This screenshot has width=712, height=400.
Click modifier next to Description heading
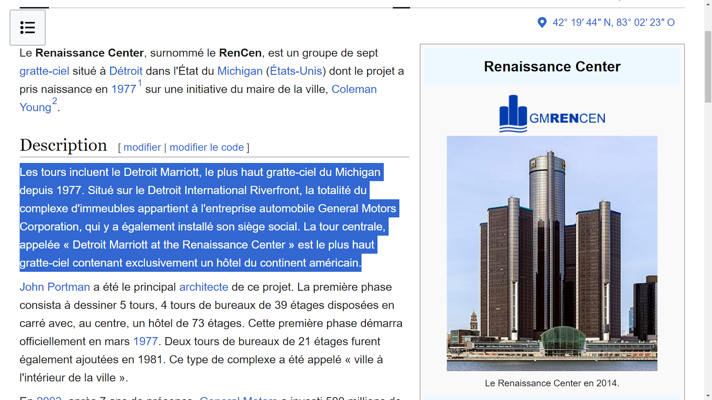click(x=142, y=148)
